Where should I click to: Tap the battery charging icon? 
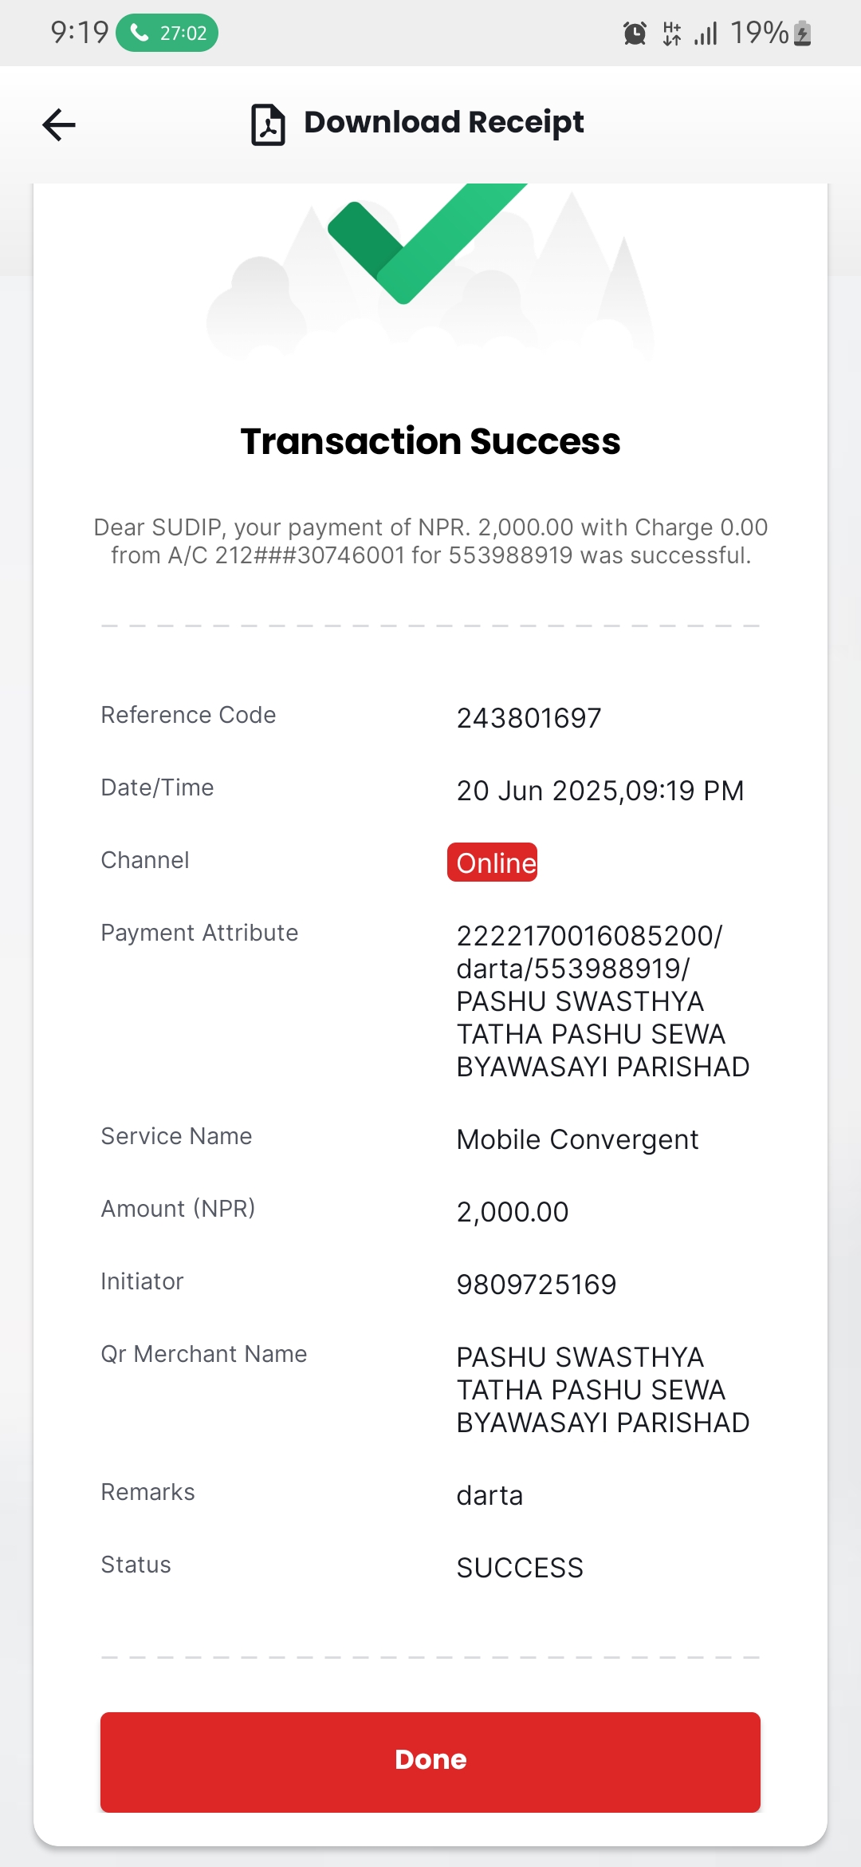803,34
